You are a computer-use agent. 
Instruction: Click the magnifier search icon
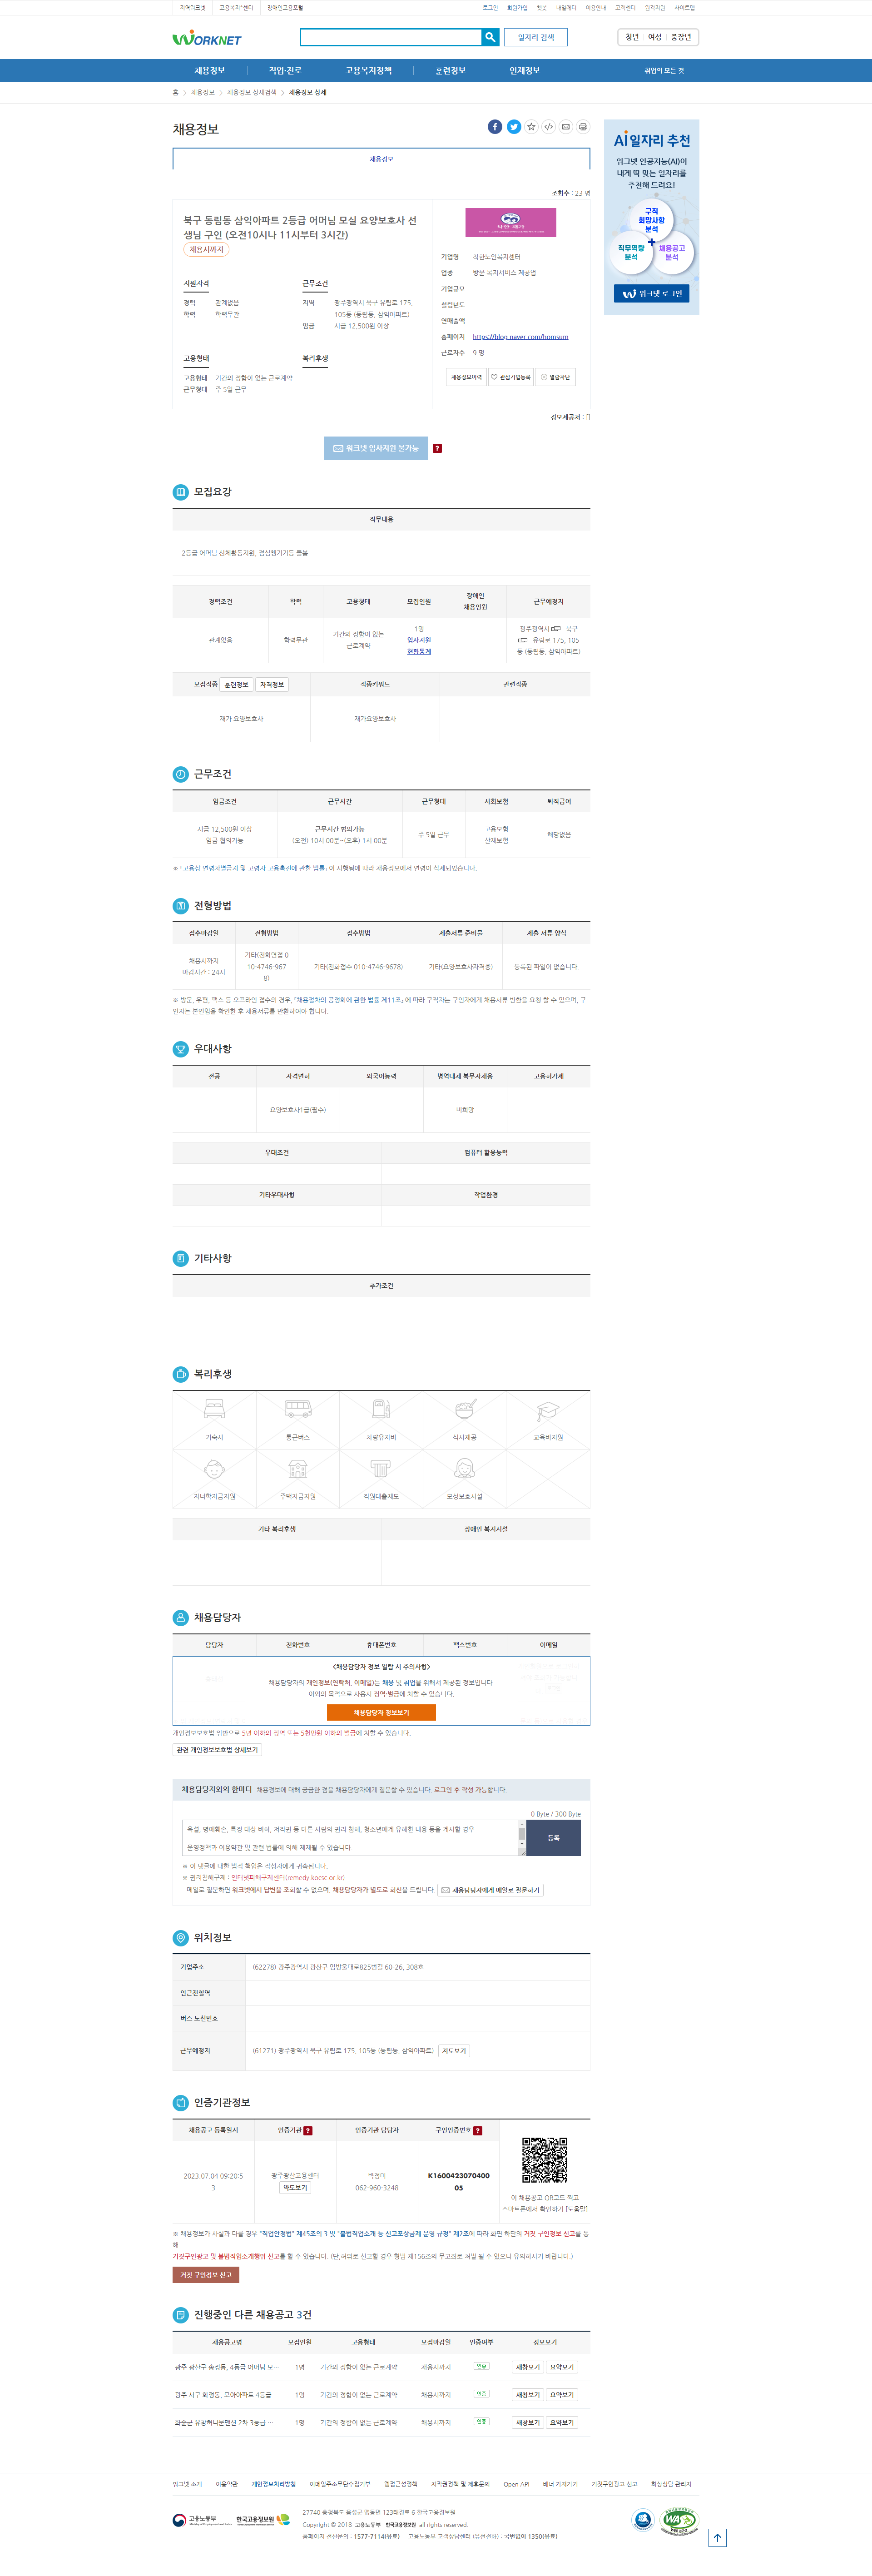point(490,37)
